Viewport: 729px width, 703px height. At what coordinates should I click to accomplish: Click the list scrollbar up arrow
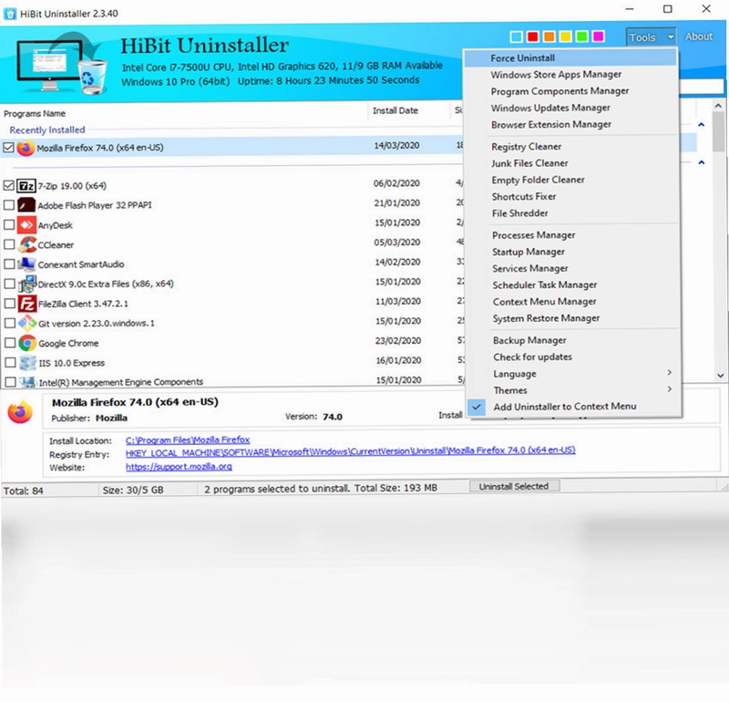[x=718, y=106]
